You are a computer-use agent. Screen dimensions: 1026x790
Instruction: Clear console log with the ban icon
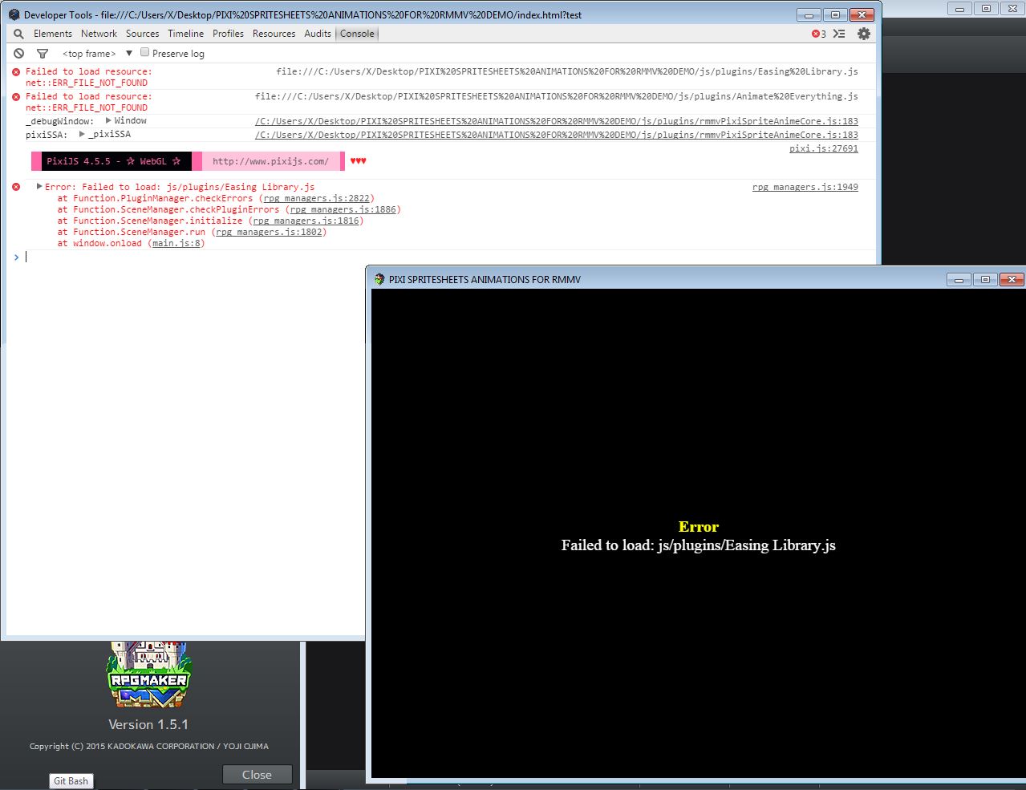(x=18, y=54)
